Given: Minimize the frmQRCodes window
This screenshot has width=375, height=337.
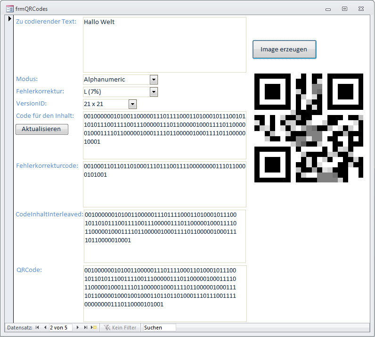Looking at the screenshot, I should (328, 9).
